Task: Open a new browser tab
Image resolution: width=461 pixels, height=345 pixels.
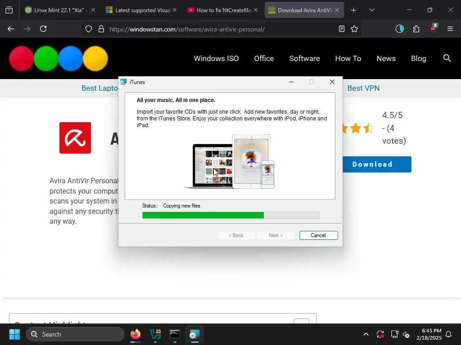Action: click(354, 10)
